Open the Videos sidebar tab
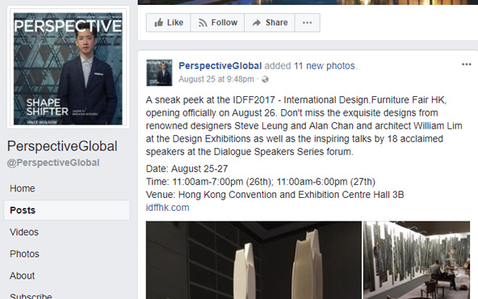 (24, 232)
